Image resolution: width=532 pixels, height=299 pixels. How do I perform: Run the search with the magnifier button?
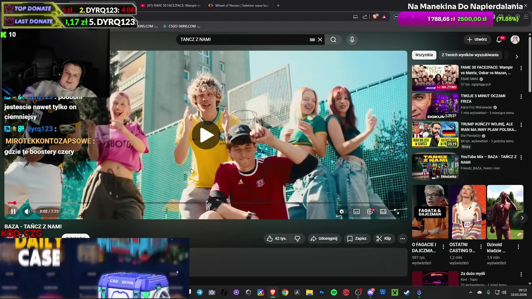(x=333, y=39)
